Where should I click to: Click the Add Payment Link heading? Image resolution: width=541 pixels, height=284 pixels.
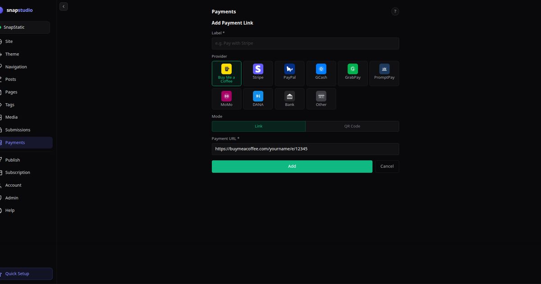click(232, 23)
